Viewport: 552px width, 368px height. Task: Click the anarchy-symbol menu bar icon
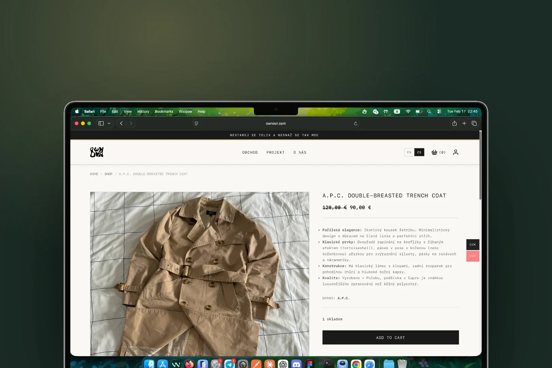(x=365, y=111)
